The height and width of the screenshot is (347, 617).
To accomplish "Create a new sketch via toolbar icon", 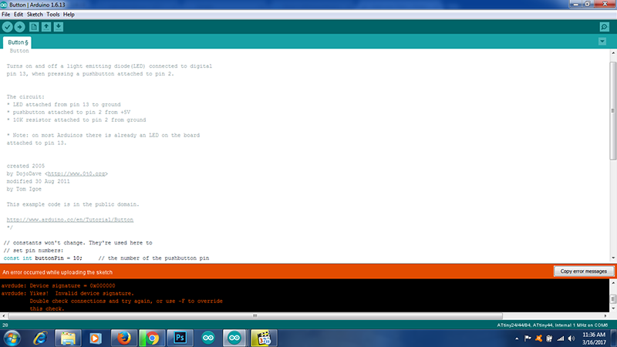I will (34, 27).
